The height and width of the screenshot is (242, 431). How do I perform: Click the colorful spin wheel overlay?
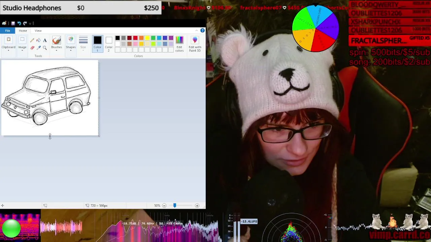coord(316,29)
